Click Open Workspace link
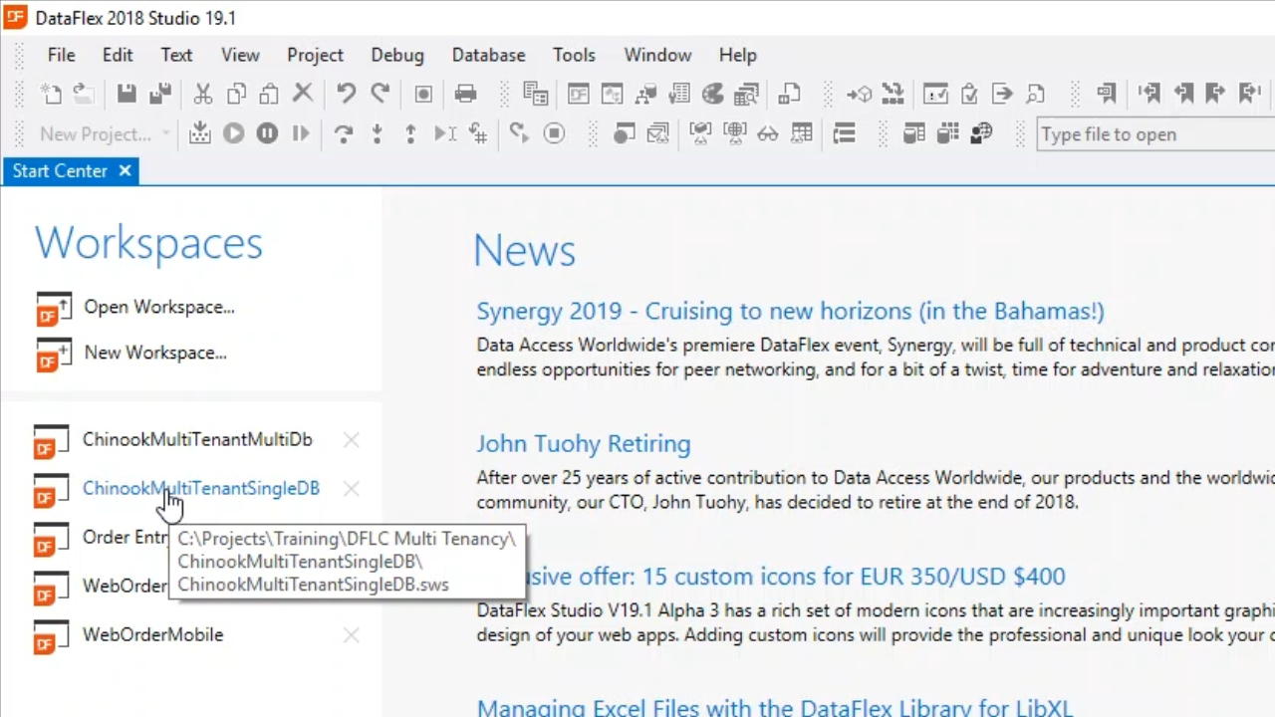This screenshot has height=717, width=1275. tap(158, 307)
